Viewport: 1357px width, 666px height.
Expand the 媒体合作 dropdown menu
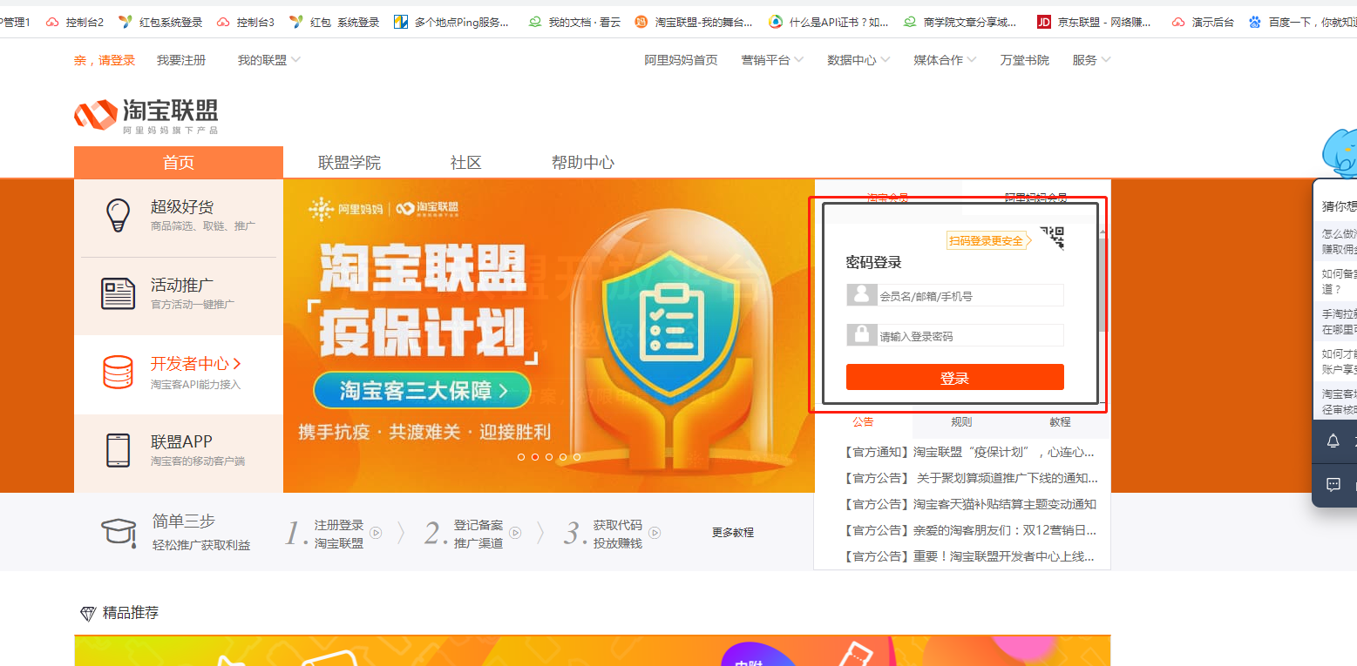point(945,60)
